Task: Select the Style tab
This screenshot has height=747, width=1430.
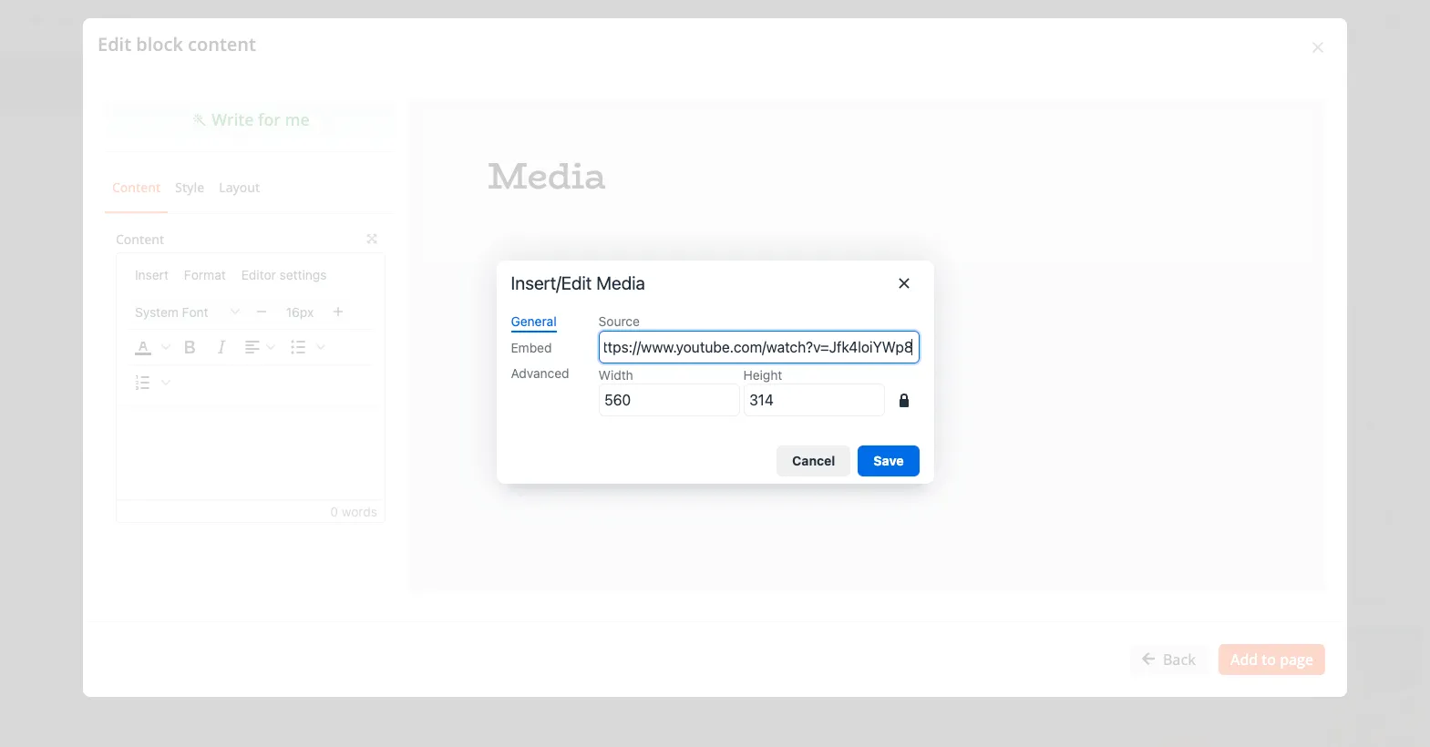Action: coord(190,188)
